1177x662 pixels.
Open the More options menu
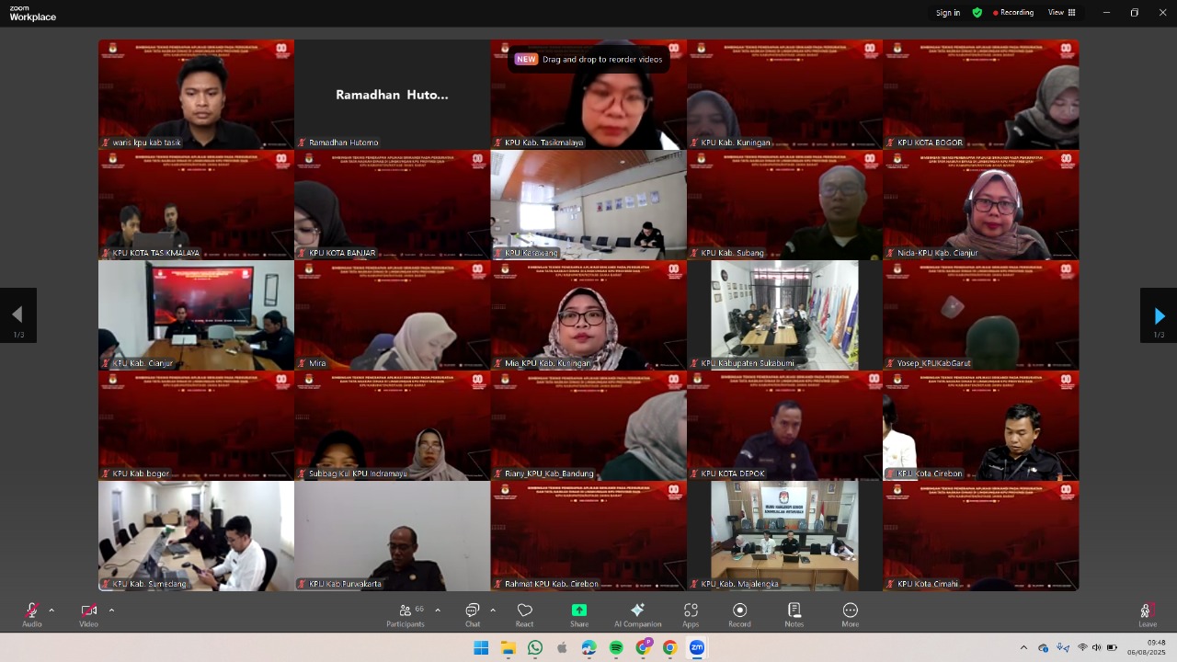pos(850,614)
